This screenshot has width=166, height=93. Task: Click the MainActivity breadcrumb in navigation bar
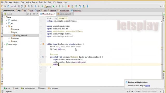pos(76,10)
